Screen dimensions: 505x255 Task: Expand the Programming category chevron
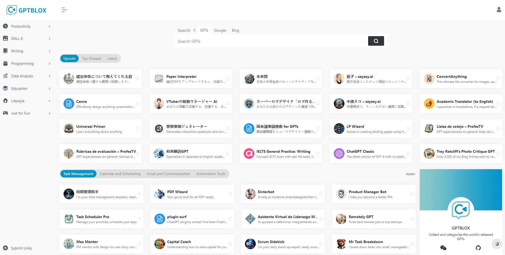pos(49,63)
